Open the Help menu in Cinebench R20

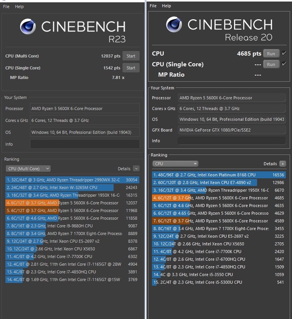tap(167, 6)
